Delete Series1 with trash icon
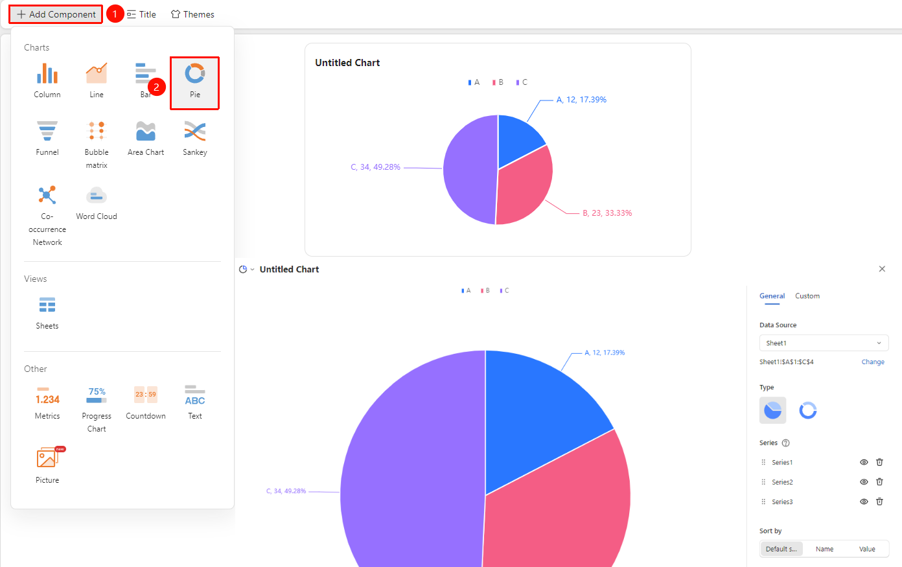The width and height of the screenshot is (902, 567). pos(879,462)
